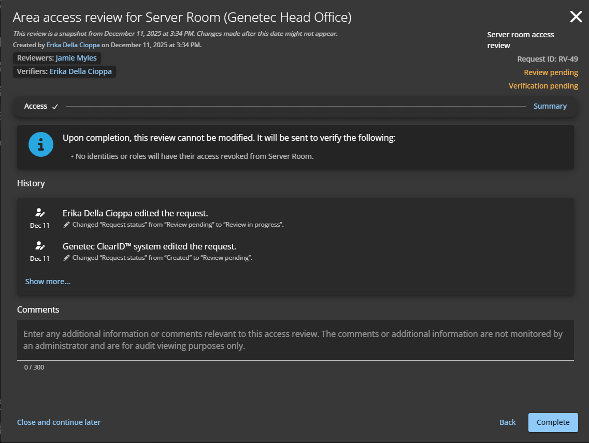Click the pencil icon on the Review in progress change
Image resolution: width=589 pixels, height=443 pixels.
click(x=66, y=224)
